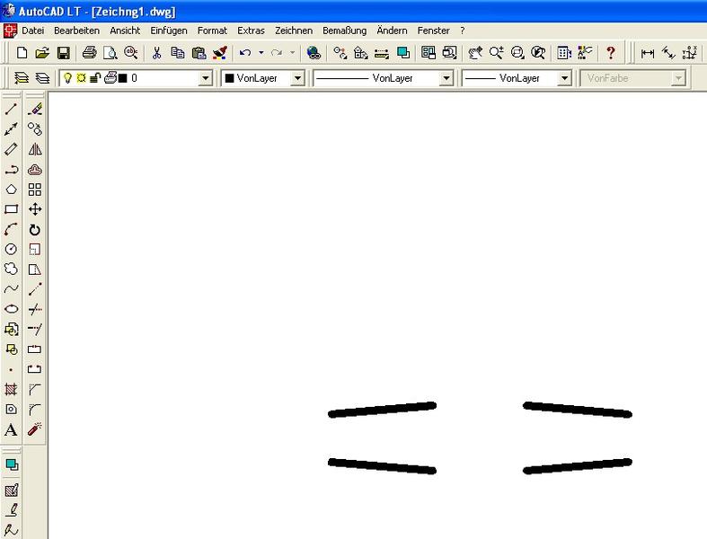This screenshot has height=539, width=707.
Task: Click the Paste clipboard icon
Action: [199, 53]
